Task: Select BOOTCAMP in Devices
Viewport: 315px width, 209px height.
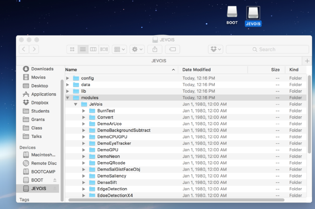Action: (x=39, y=171)
